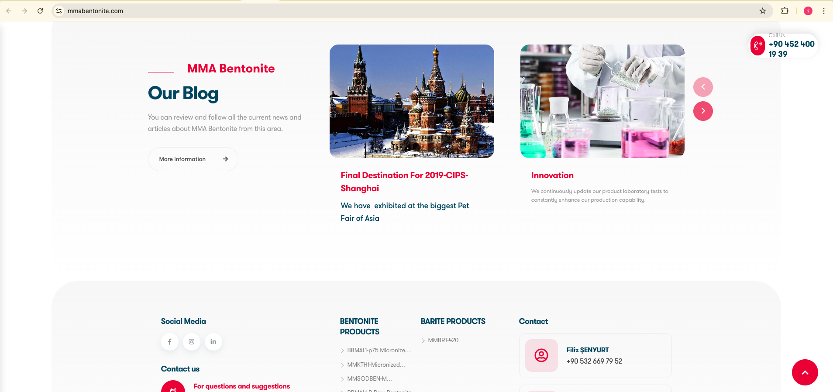This screenshot has width=833, height=392.
Task: Click the scroll-to-top arrow button
Action: coord(805,372)
